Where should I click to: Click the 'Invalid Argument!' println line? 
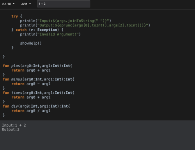pos(50,34)
